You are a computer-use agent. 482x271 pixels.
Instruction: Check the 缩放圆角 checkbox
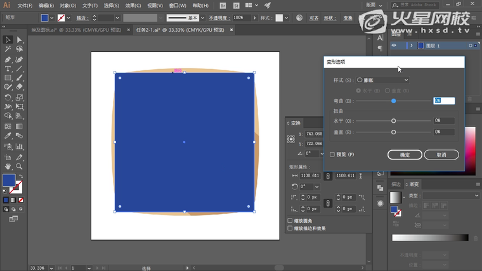(290, 221)
